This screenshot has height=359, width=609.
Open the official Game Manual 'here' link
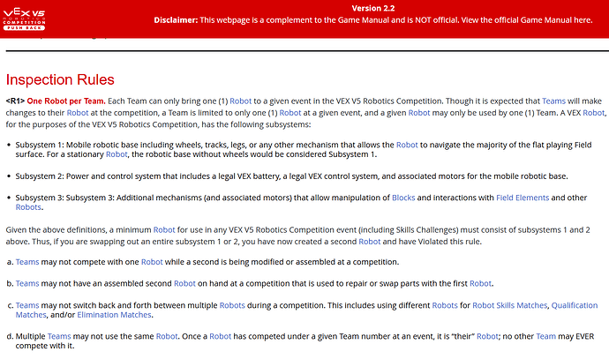click(583, 20)
